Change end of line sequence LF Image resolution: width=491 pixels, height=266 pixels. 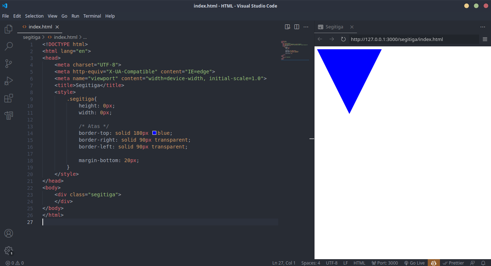point(345,263)
